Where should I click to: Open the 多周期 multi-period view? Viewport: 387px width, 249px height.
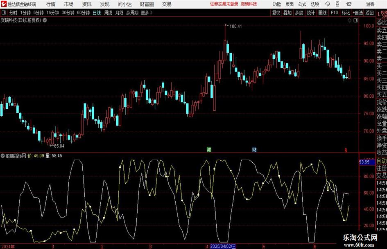(132, 13)
